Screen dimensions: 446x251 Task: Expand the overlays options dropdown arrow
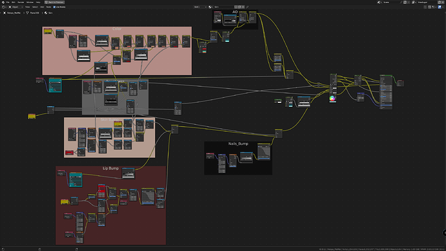click(x=443, y=7)
